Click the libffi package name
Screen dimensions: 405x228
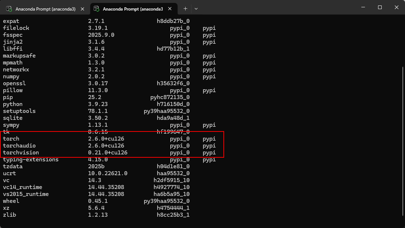(13, 49)
